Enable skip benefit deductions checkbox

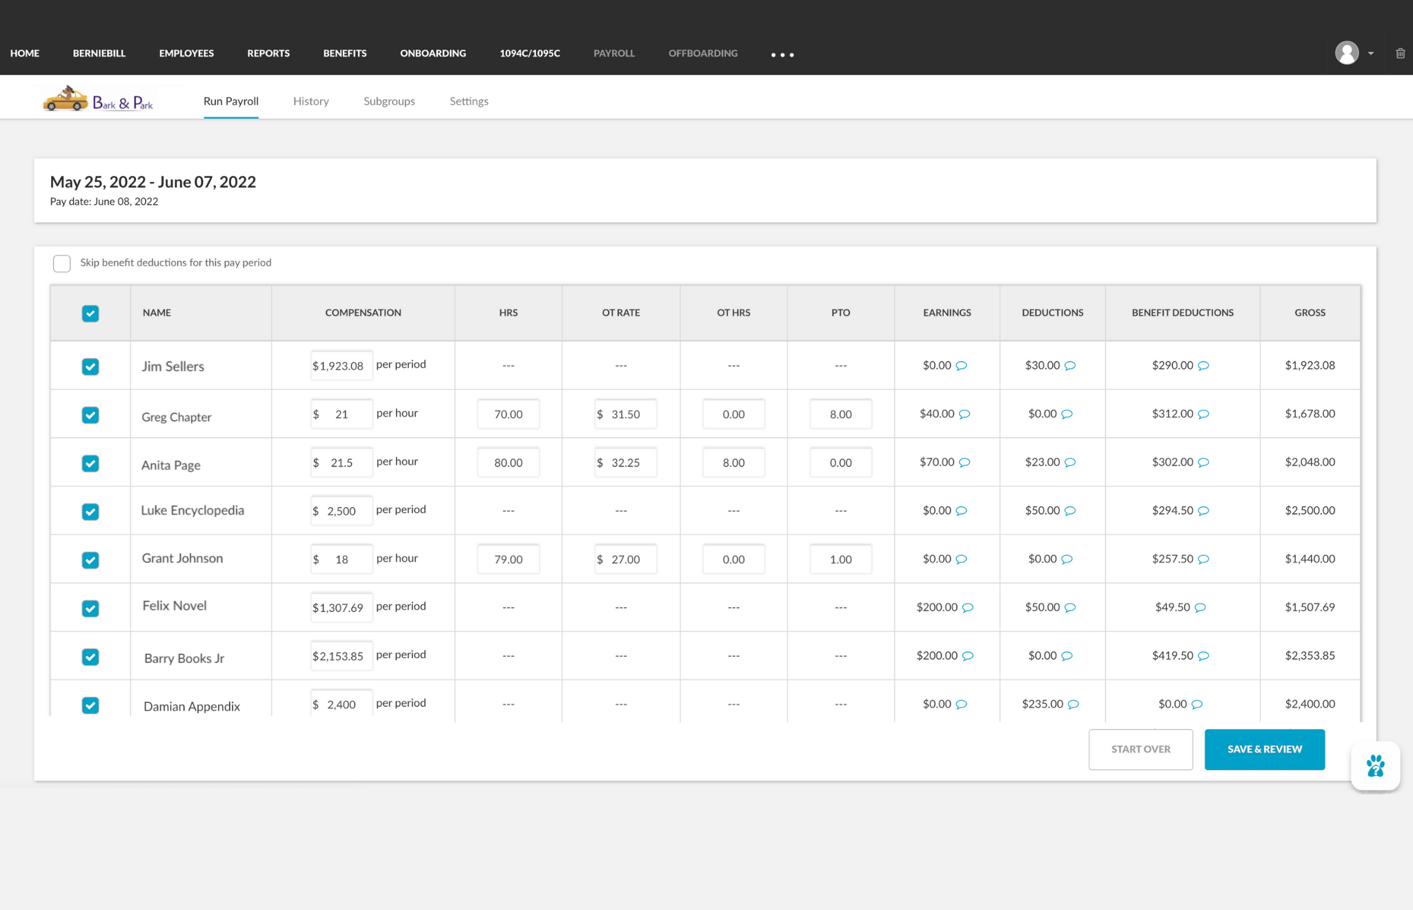tap(62, 264)
